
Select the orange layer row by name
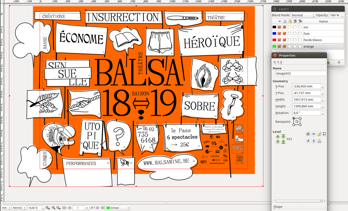pos(309,46)
